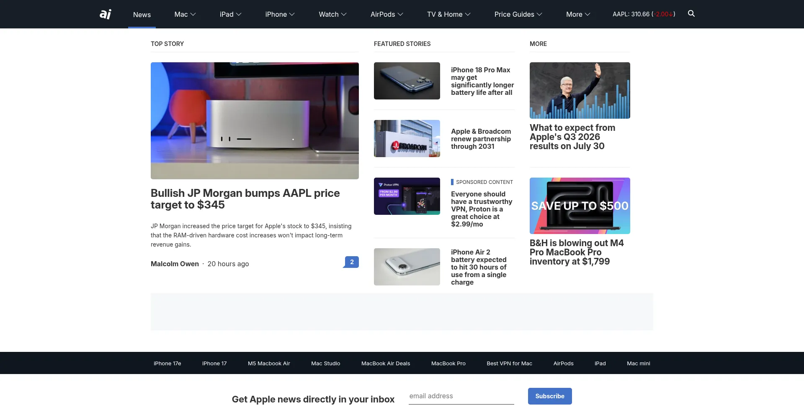Viewport: 804px width, 415px height.
Task: Go to Mac Studio topic link
Action: pyautogui.click(x=326, y=363)
